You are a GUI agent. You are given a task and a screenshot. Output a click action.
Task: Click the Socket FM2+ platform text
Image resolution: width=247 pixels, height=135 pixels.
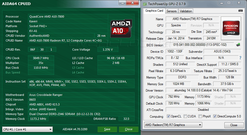pyautogui.click(x=38, y=26)
